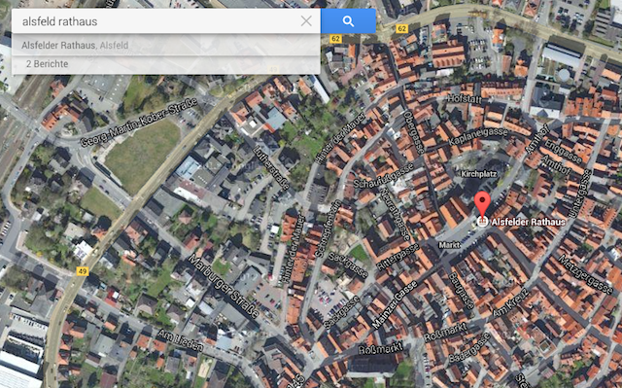
Task: Select the 'Alsfelder Rathaus, Alsfeld' suggestion
Action: [x=166, y=46]
